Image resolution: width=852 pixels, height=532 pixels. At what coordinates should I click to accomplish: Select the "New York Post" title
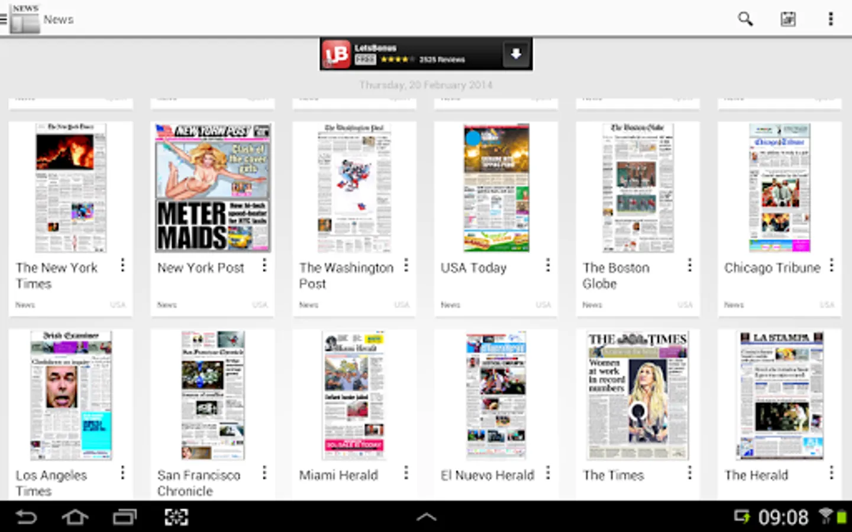pos(201,268)
